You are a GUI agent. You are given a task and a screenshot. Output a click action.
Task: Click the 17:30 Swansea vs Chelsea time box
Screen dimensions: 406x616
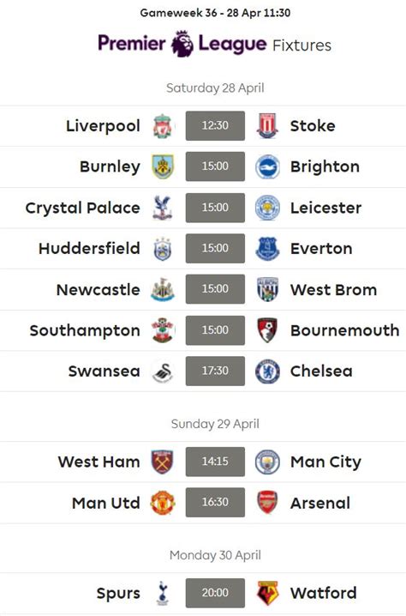click(215, 371)
